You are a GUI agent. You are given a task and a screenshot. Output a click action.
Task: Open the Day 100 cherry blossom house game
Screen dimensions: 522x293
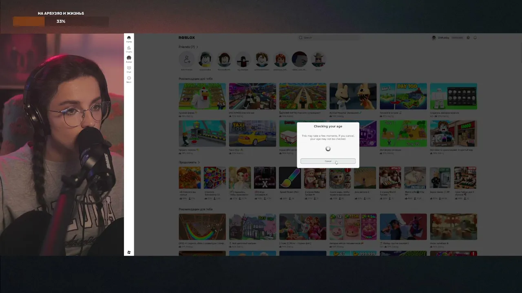tap(252, 227)
